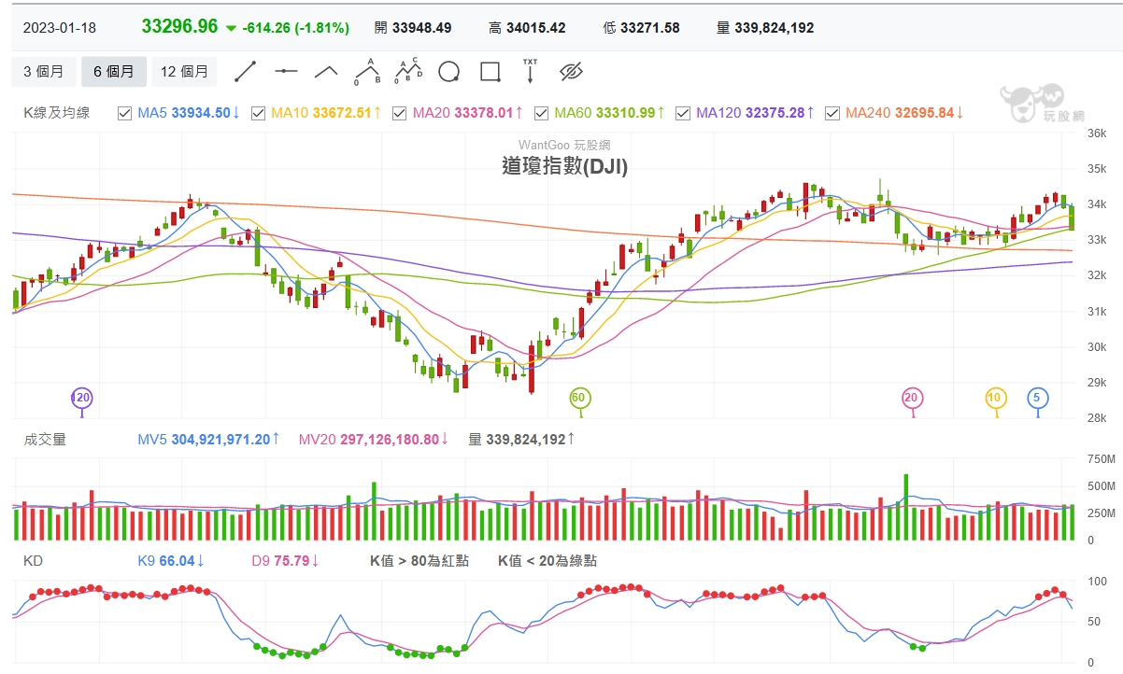
Task: Select the horizontal line drawing tool
Action: pyautogui.click(x=286, y=71)
